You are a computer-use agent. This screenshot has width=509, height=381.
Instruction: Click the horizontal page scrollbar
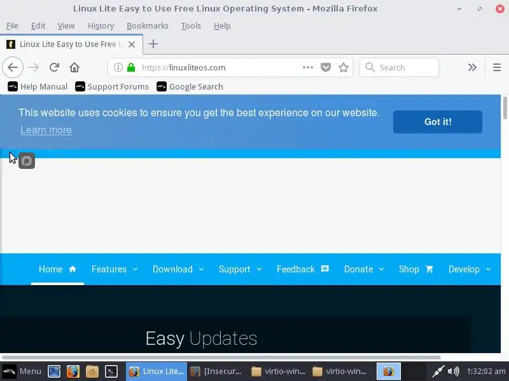[x=221, y=358]
